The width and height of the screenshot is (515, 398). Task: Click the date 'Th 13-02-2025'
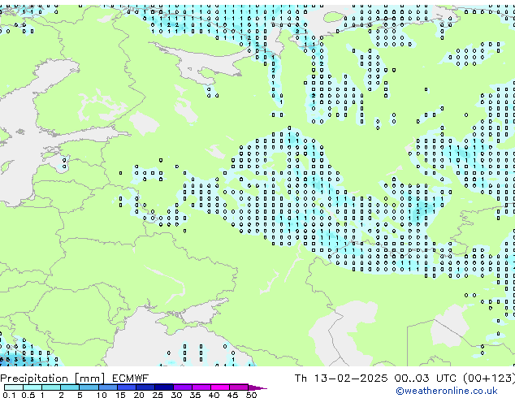[x=341, y=379]
